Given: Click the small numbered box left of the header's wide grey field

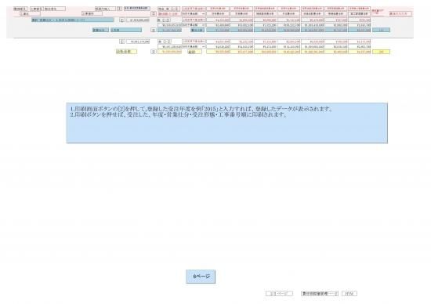Looking at the screenshot, I should click(119, 9).
